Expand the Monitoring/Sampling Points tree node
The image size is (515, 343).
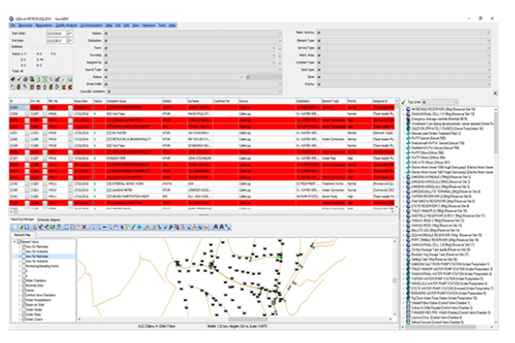tap(20, 266)
